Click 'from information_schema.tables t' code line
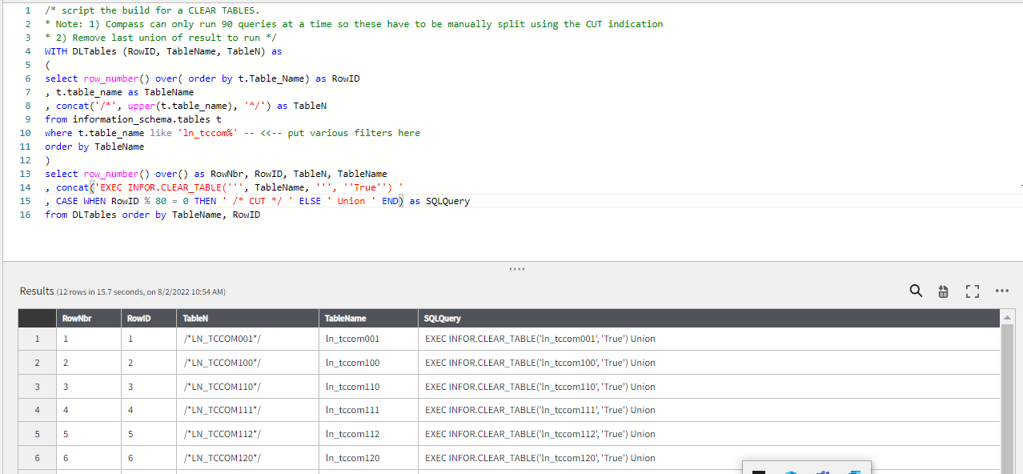The image size is (1023, 474). (x=133, y=119)
